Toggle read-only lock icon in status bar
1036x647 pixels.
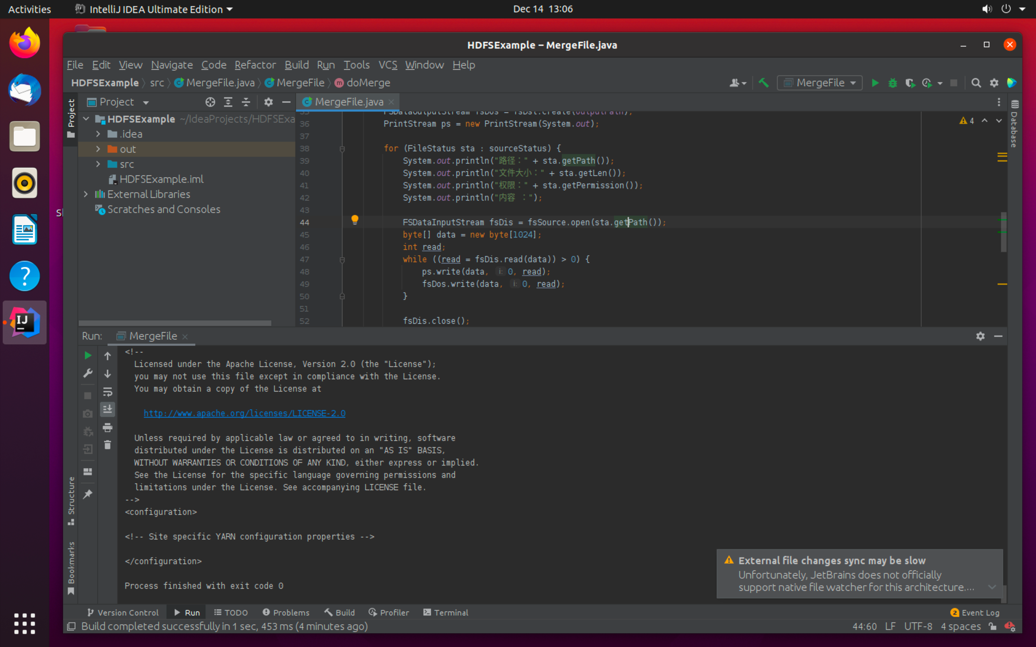coord(992,626)
